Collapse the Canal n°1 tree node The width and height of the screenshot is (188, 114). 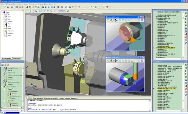[4, 89]
